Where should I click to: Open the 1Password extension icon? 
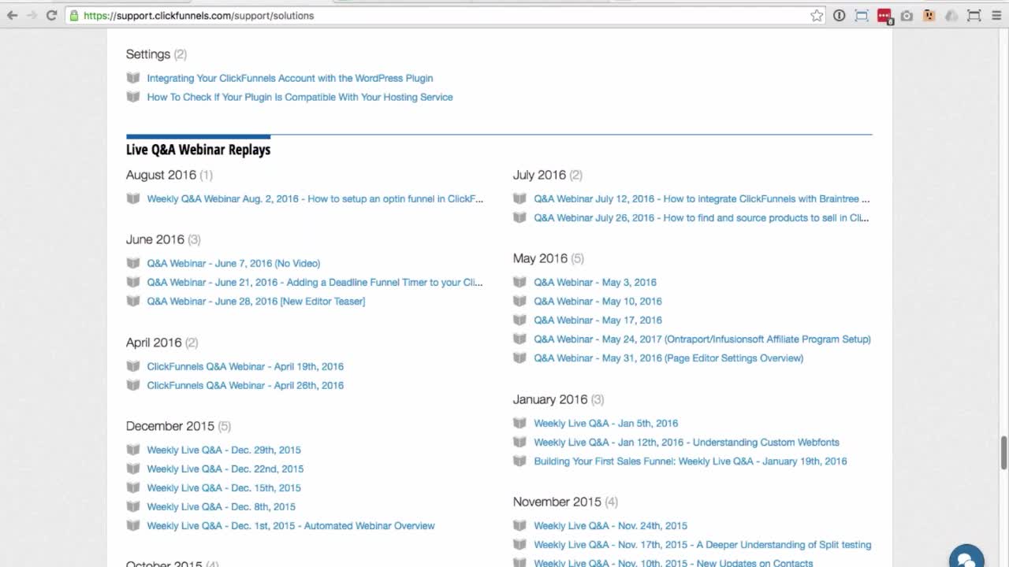(x=840, y=15)
